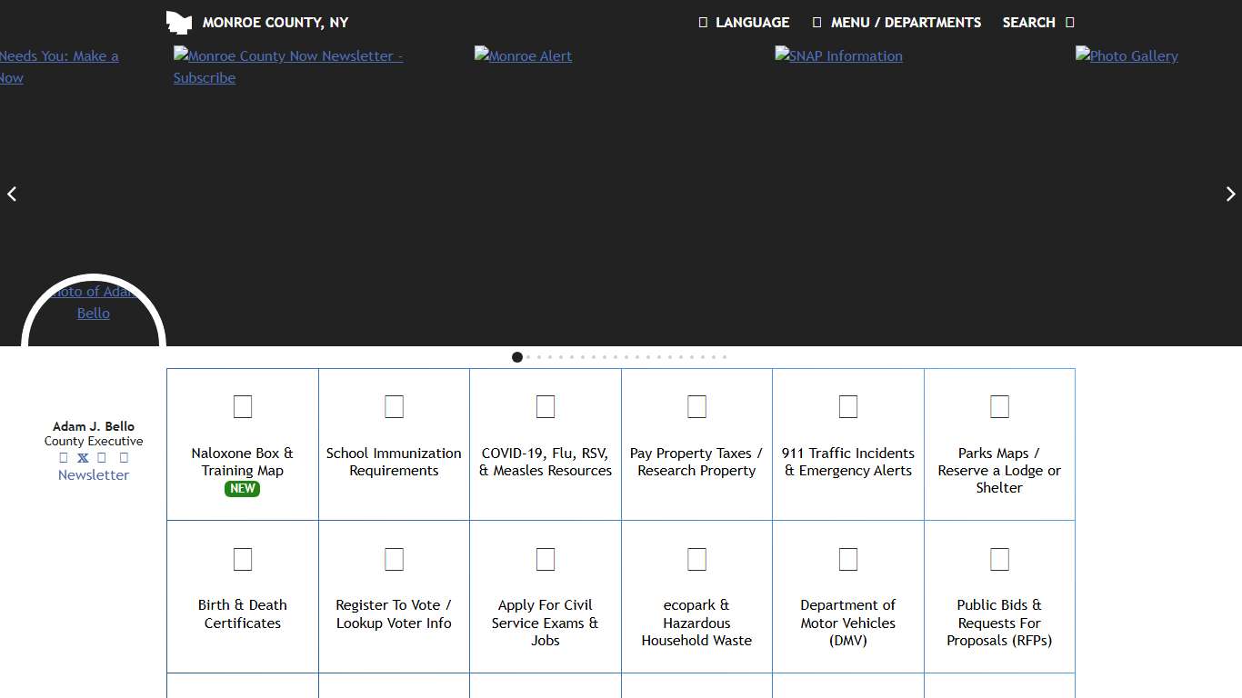Screen dimensions: 1242x698
Task: Click the Newsletter link under County Executive
Action: [94, 475]
